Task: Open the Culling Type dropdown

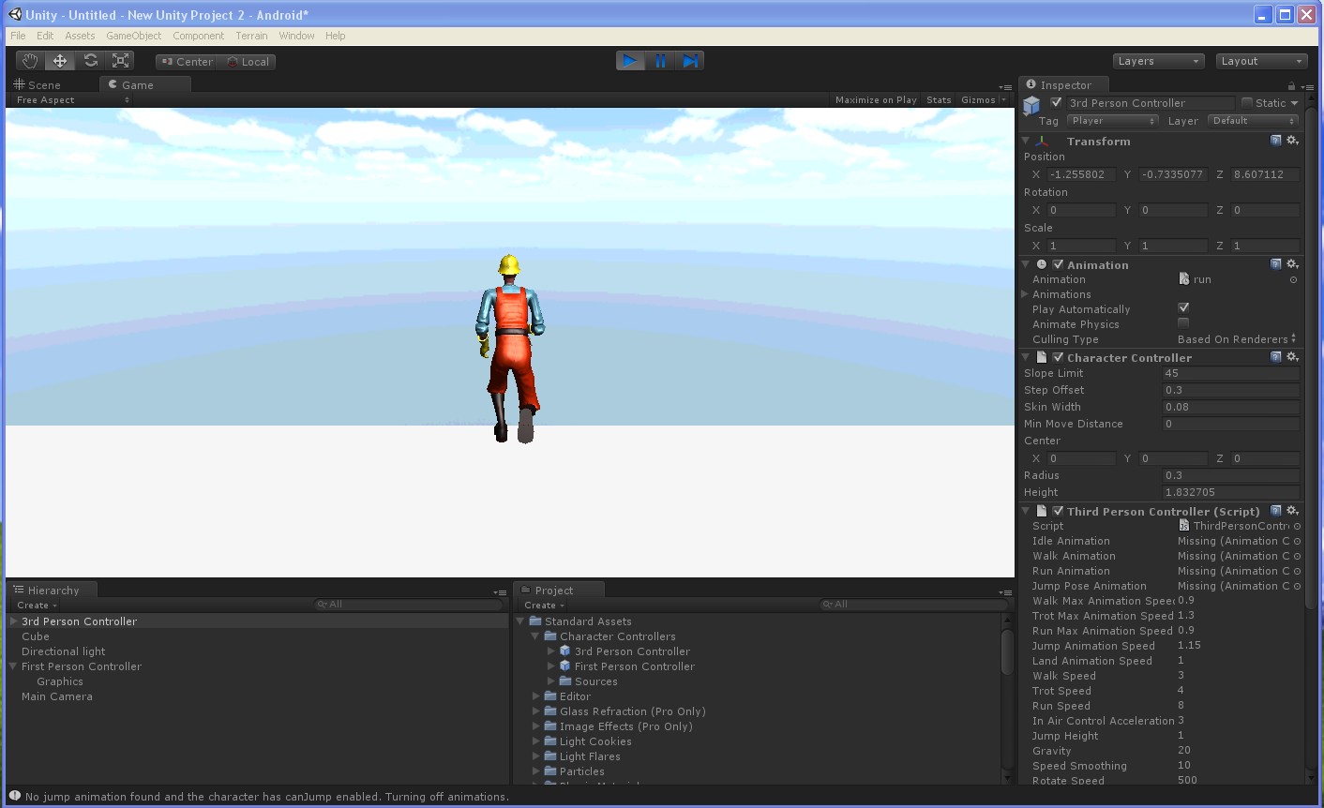Action: coord(1237,339)
